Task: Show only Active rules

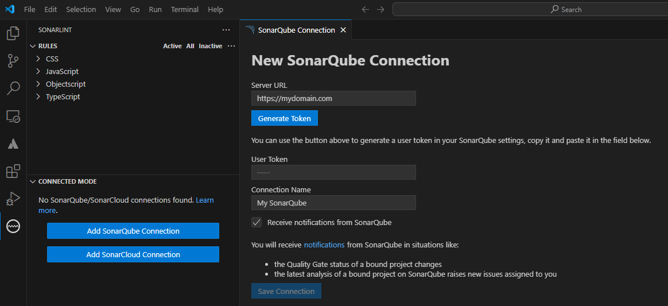Action: pyautogui.click(x=172, y=46)
